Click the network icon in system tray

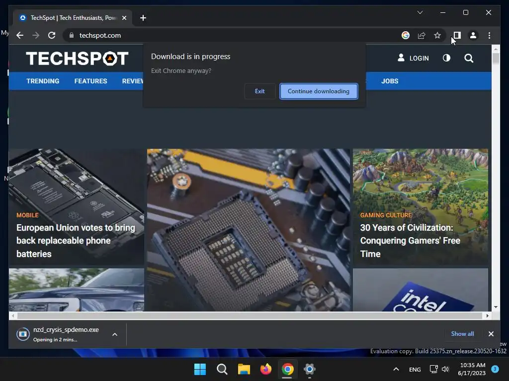pos(433,369)
